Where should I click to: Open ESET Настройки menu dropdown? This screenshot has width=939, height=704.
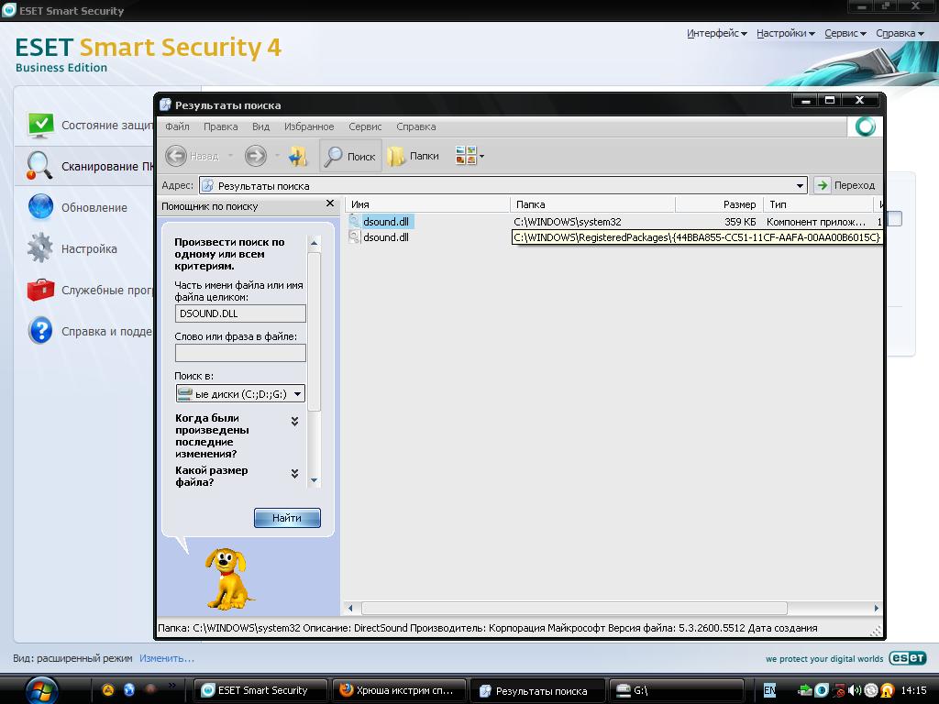coord(786,34)
